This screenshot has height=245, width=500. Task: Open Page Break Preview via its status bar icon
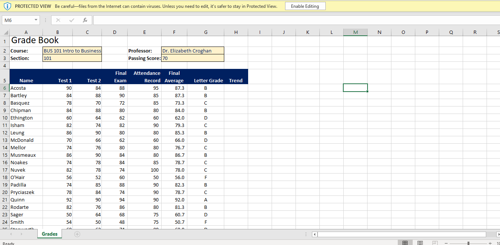tap(434, 242)
